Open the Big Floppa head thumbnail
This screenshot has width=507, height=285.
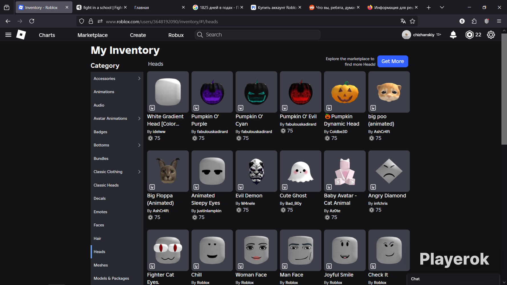click(168, 171)
